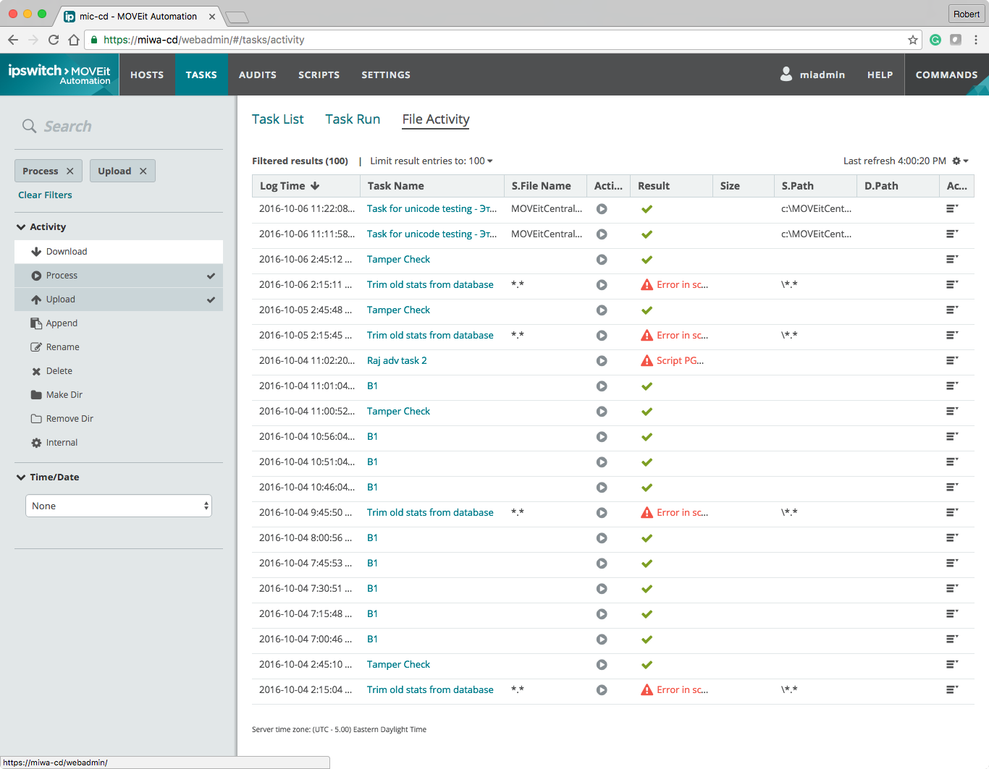
Task: Click the browser home button
Action: [x=74, y=40]
